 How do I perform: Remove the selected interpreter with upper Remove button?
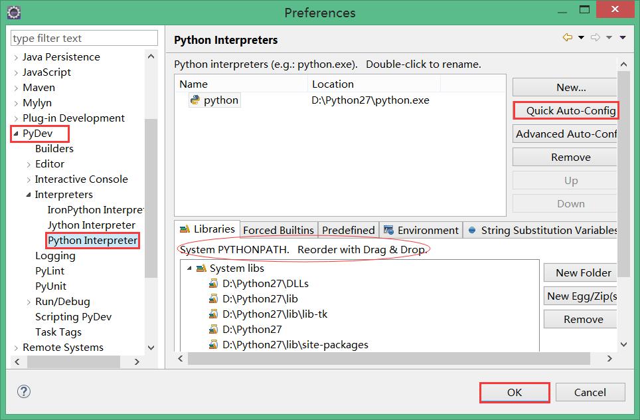click(565, 157)
